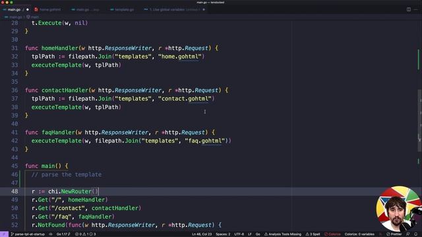Open the errors and warnings problems indicator
The width and height of the screenshot is (422, 237).
[x=85, y=234]
